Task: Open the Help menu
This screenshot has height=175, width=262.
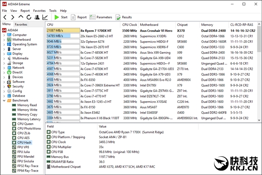Action: click(63, 10)
